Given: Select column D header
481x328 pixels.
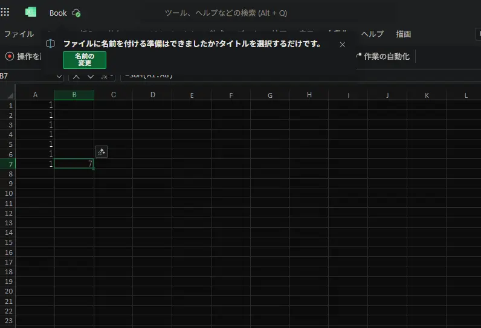Looking at the screenshot, I should pos(152,95).
